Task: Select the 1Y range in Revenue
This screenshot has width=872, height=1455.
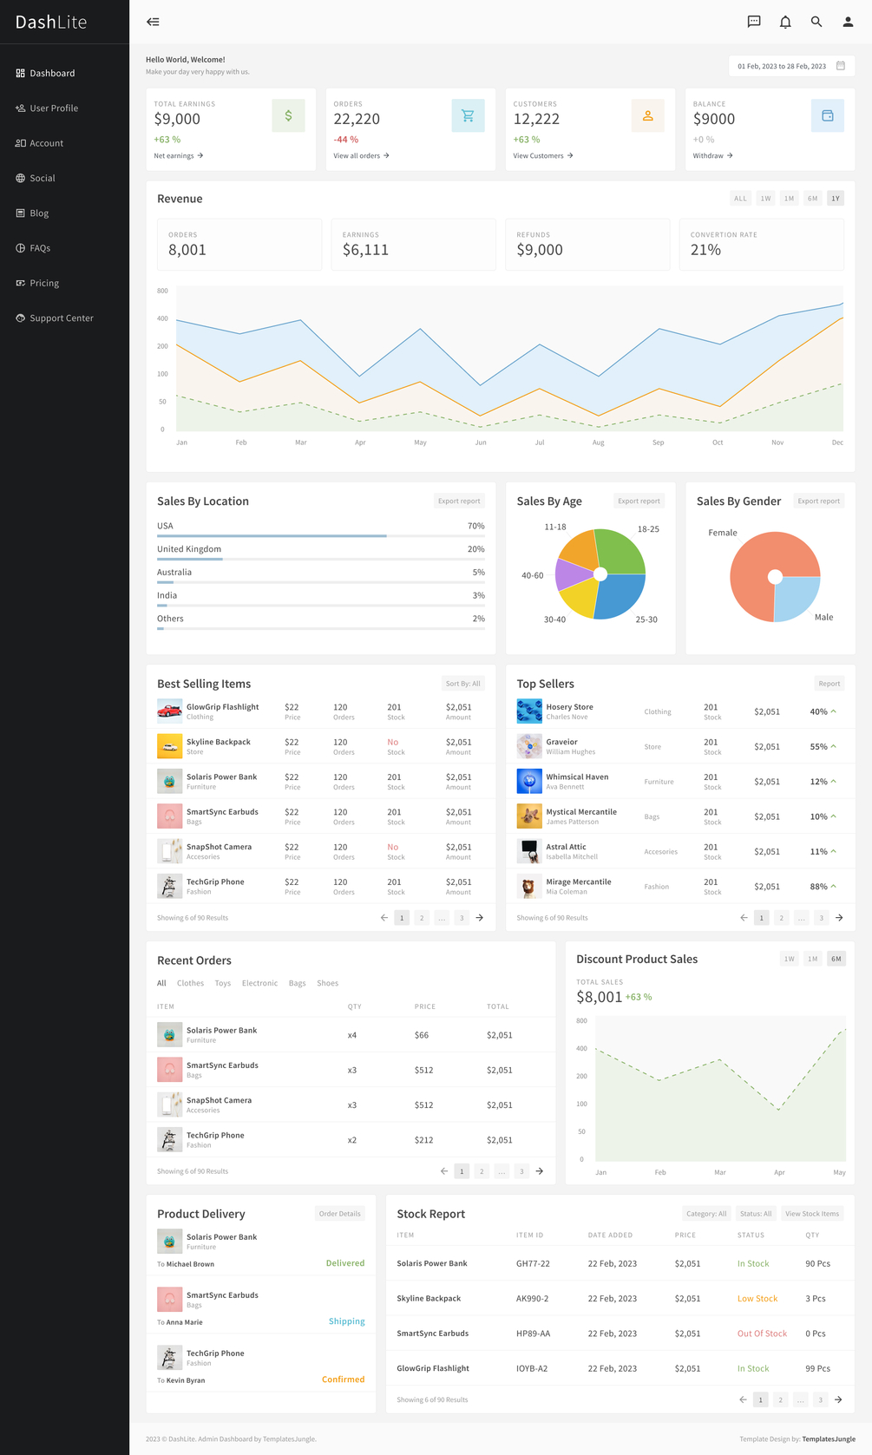Action: click(836, 199)
